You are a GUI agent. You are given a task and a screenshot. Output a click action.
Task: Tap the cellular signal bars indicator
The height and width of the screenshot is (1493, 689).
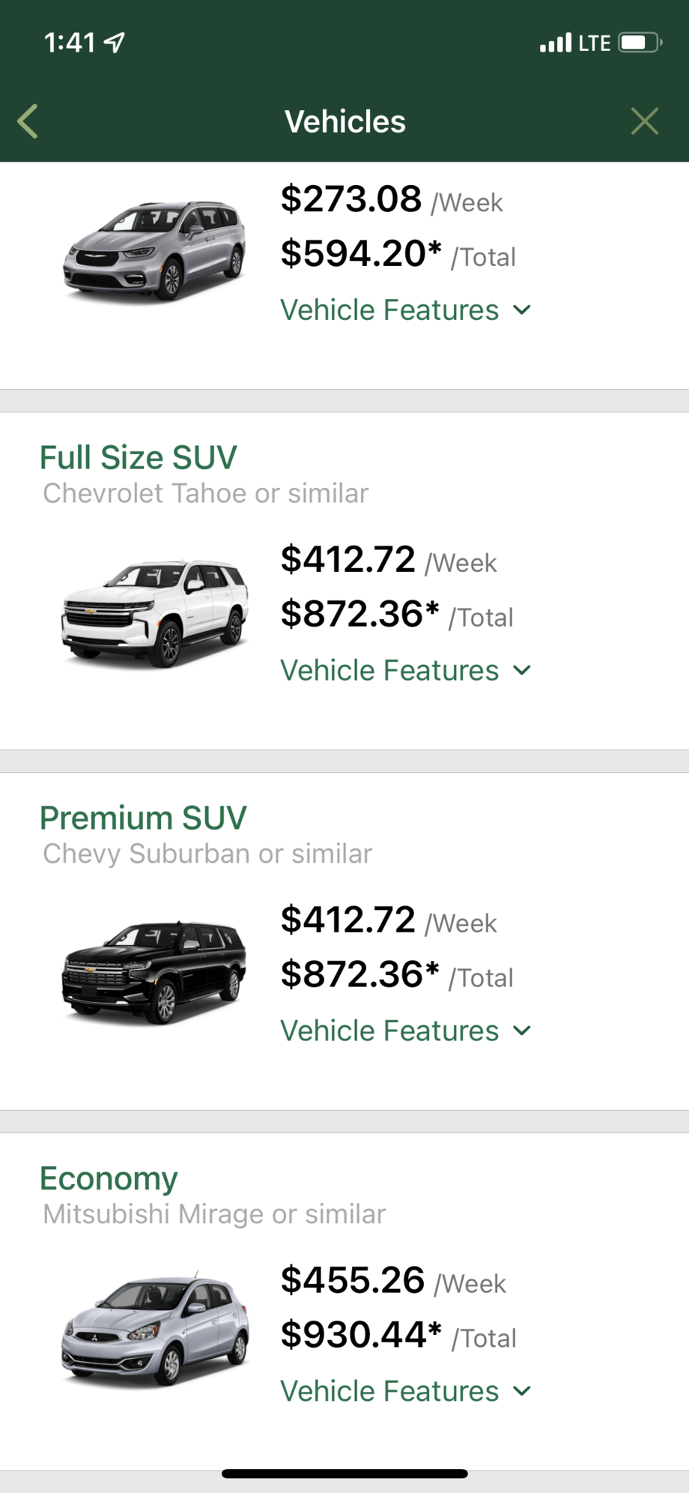[x=555, y=43]
